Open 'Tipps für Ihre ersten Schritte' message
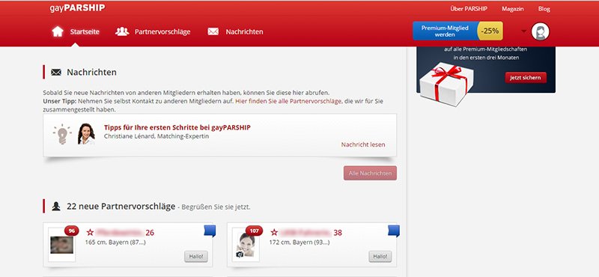 [177, 127]
